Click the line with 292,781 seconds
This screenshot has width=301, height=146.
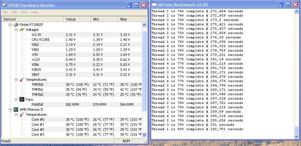pyautogui.click(x=197, y=129)
